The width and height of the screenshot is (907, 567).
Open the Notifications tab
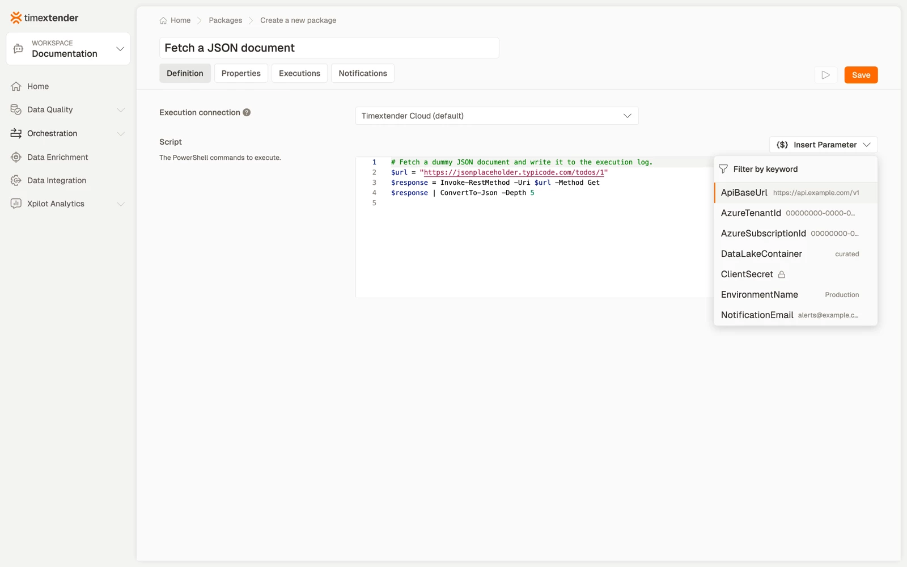363,73
